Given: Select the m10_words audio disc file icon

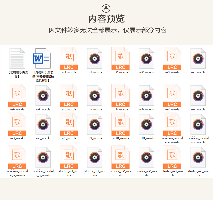Looking at the screenshot, I should pos(146,124).
